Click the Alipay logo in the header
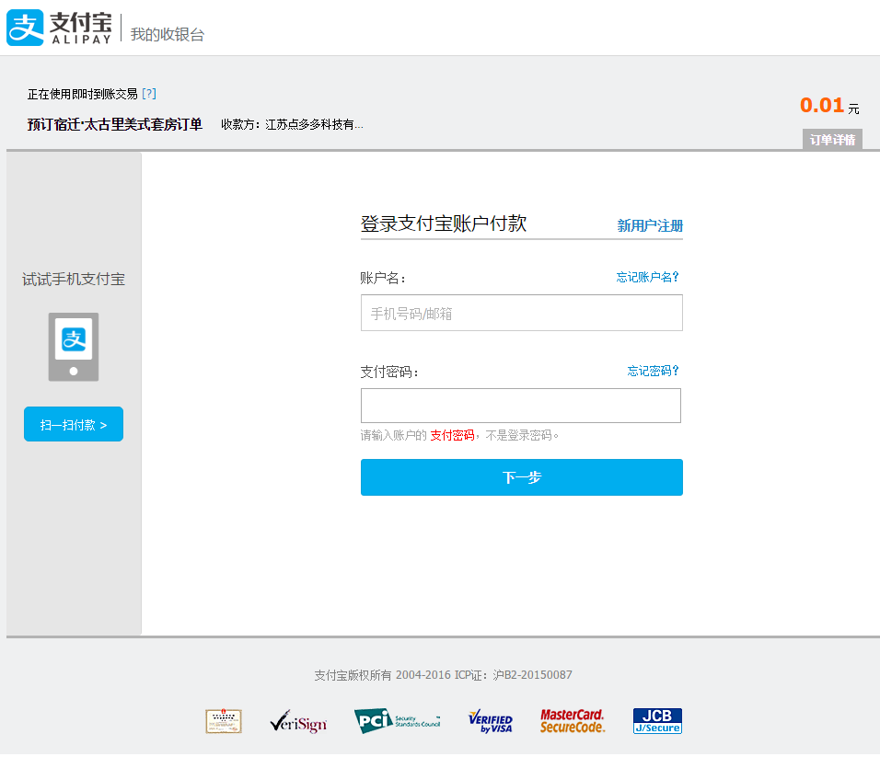The image size is (880, 768). [60, 28]
